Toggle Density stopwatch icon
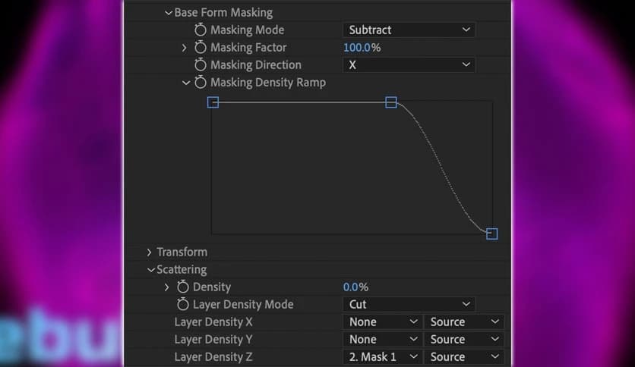Image resolution: width=635 pixels, height=367 pixels. (x=182, y=287)
